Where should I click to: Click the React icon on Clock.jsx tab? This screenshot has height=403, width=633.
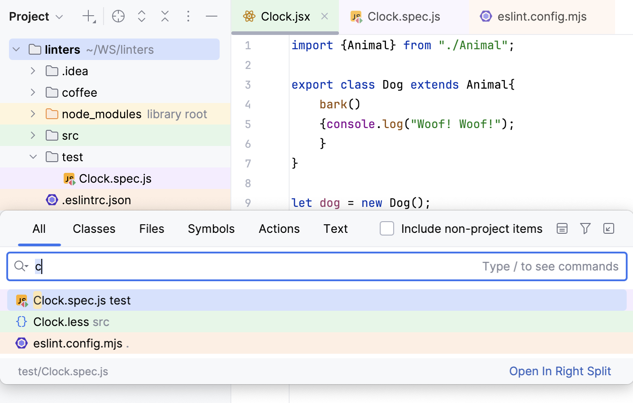click(x=249, y=17)
